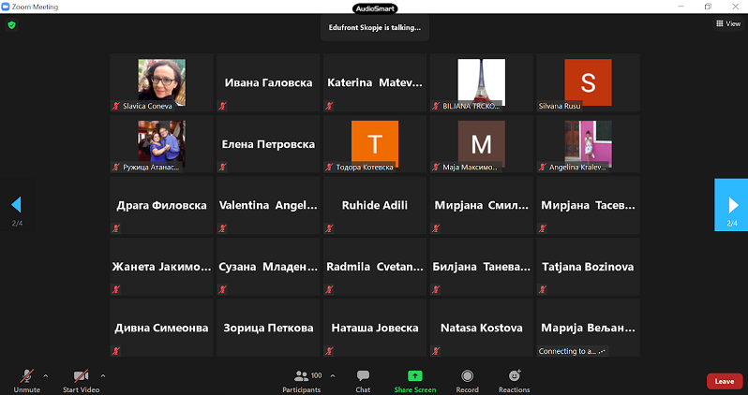Click the Ruhide Adili participant tile

[x=375, y=205]
